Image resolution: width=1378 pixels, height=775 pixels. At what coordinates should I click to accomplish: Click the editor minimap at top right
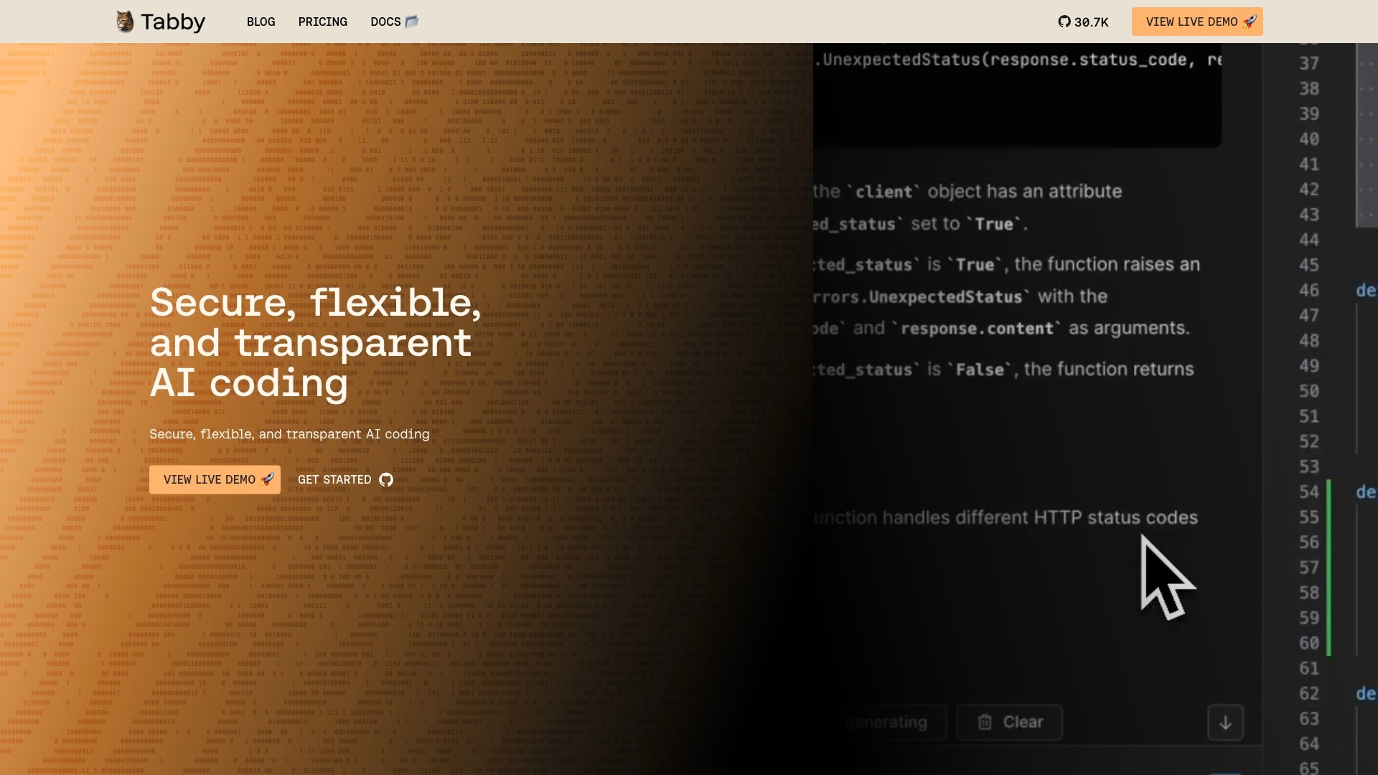[x=1366, y=136]
